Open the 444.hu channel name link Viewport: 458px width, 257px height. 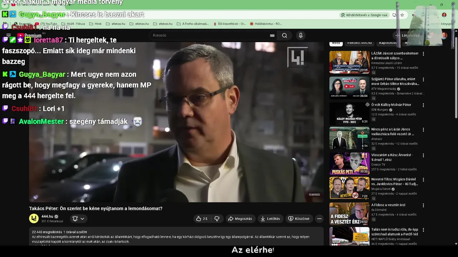click(x=47, y=216)
